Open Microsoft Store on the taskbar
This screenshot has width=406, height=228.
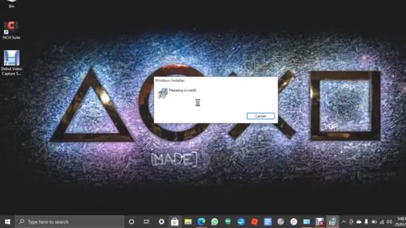(175, 222)
